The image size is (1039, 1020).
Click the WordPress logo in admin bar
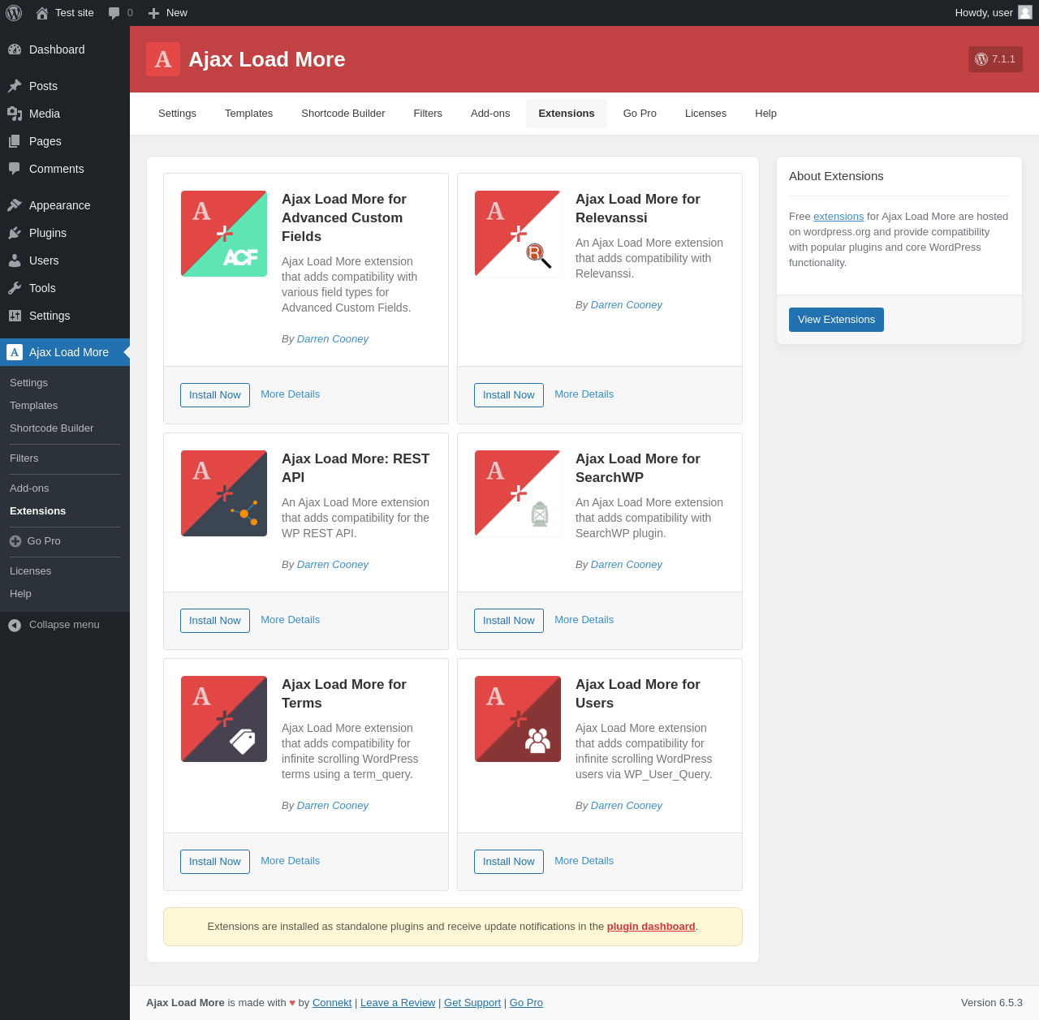[14, 13]
